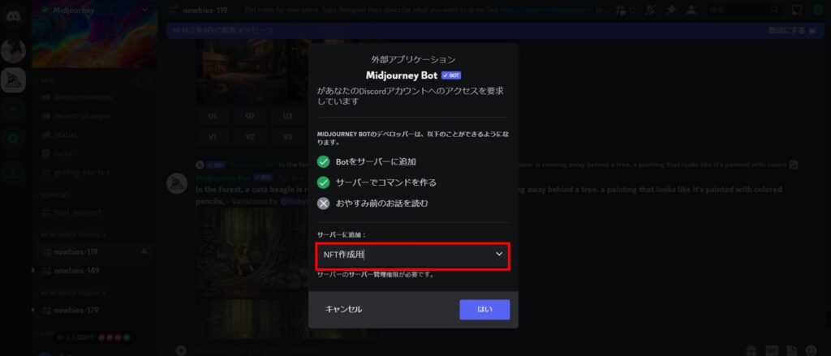The height and width of the screenshot is (356, 831).
Task: Click the Discord home icon
Action: [13, 15]
